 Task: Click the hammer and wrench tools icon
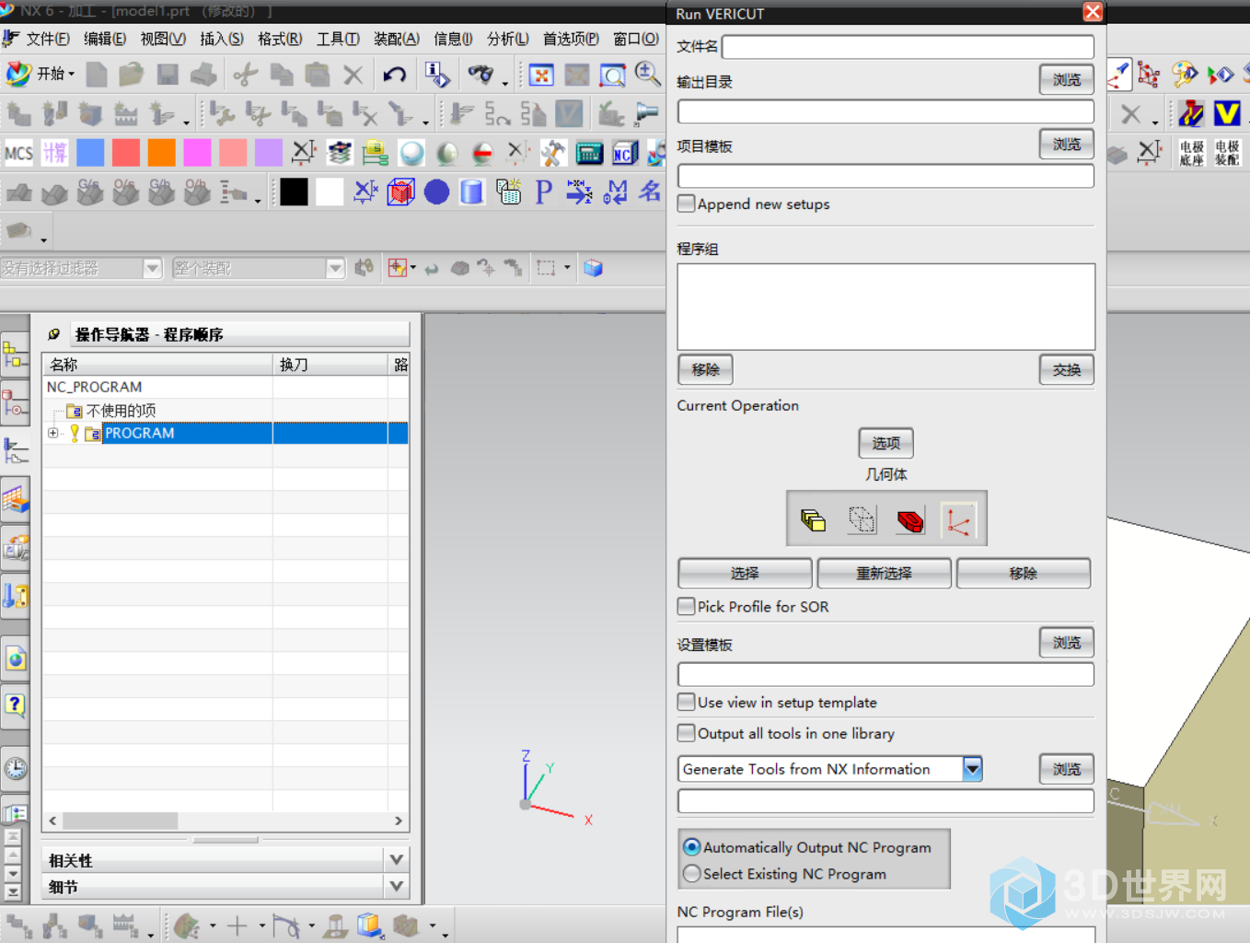[553, 153]
